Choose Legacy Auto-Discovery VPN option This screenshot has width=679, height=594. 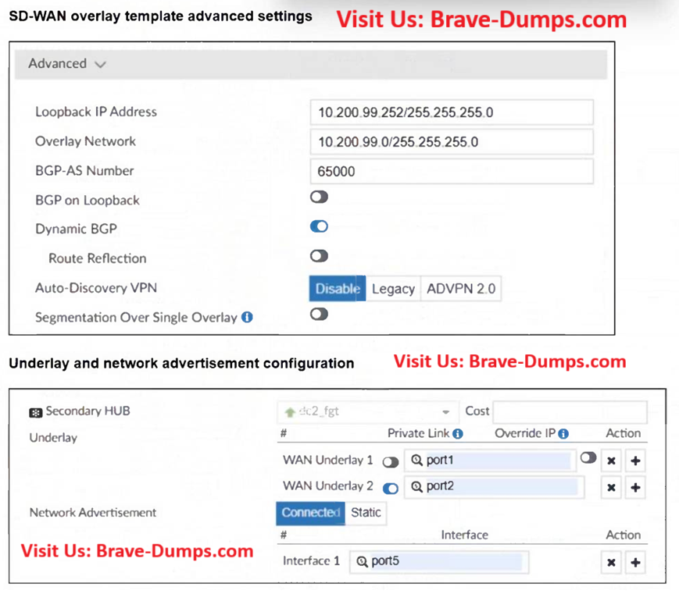(392, 289)
